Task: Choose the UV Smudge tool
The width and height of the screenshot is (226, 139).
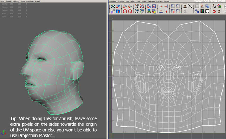Action: 113,11
